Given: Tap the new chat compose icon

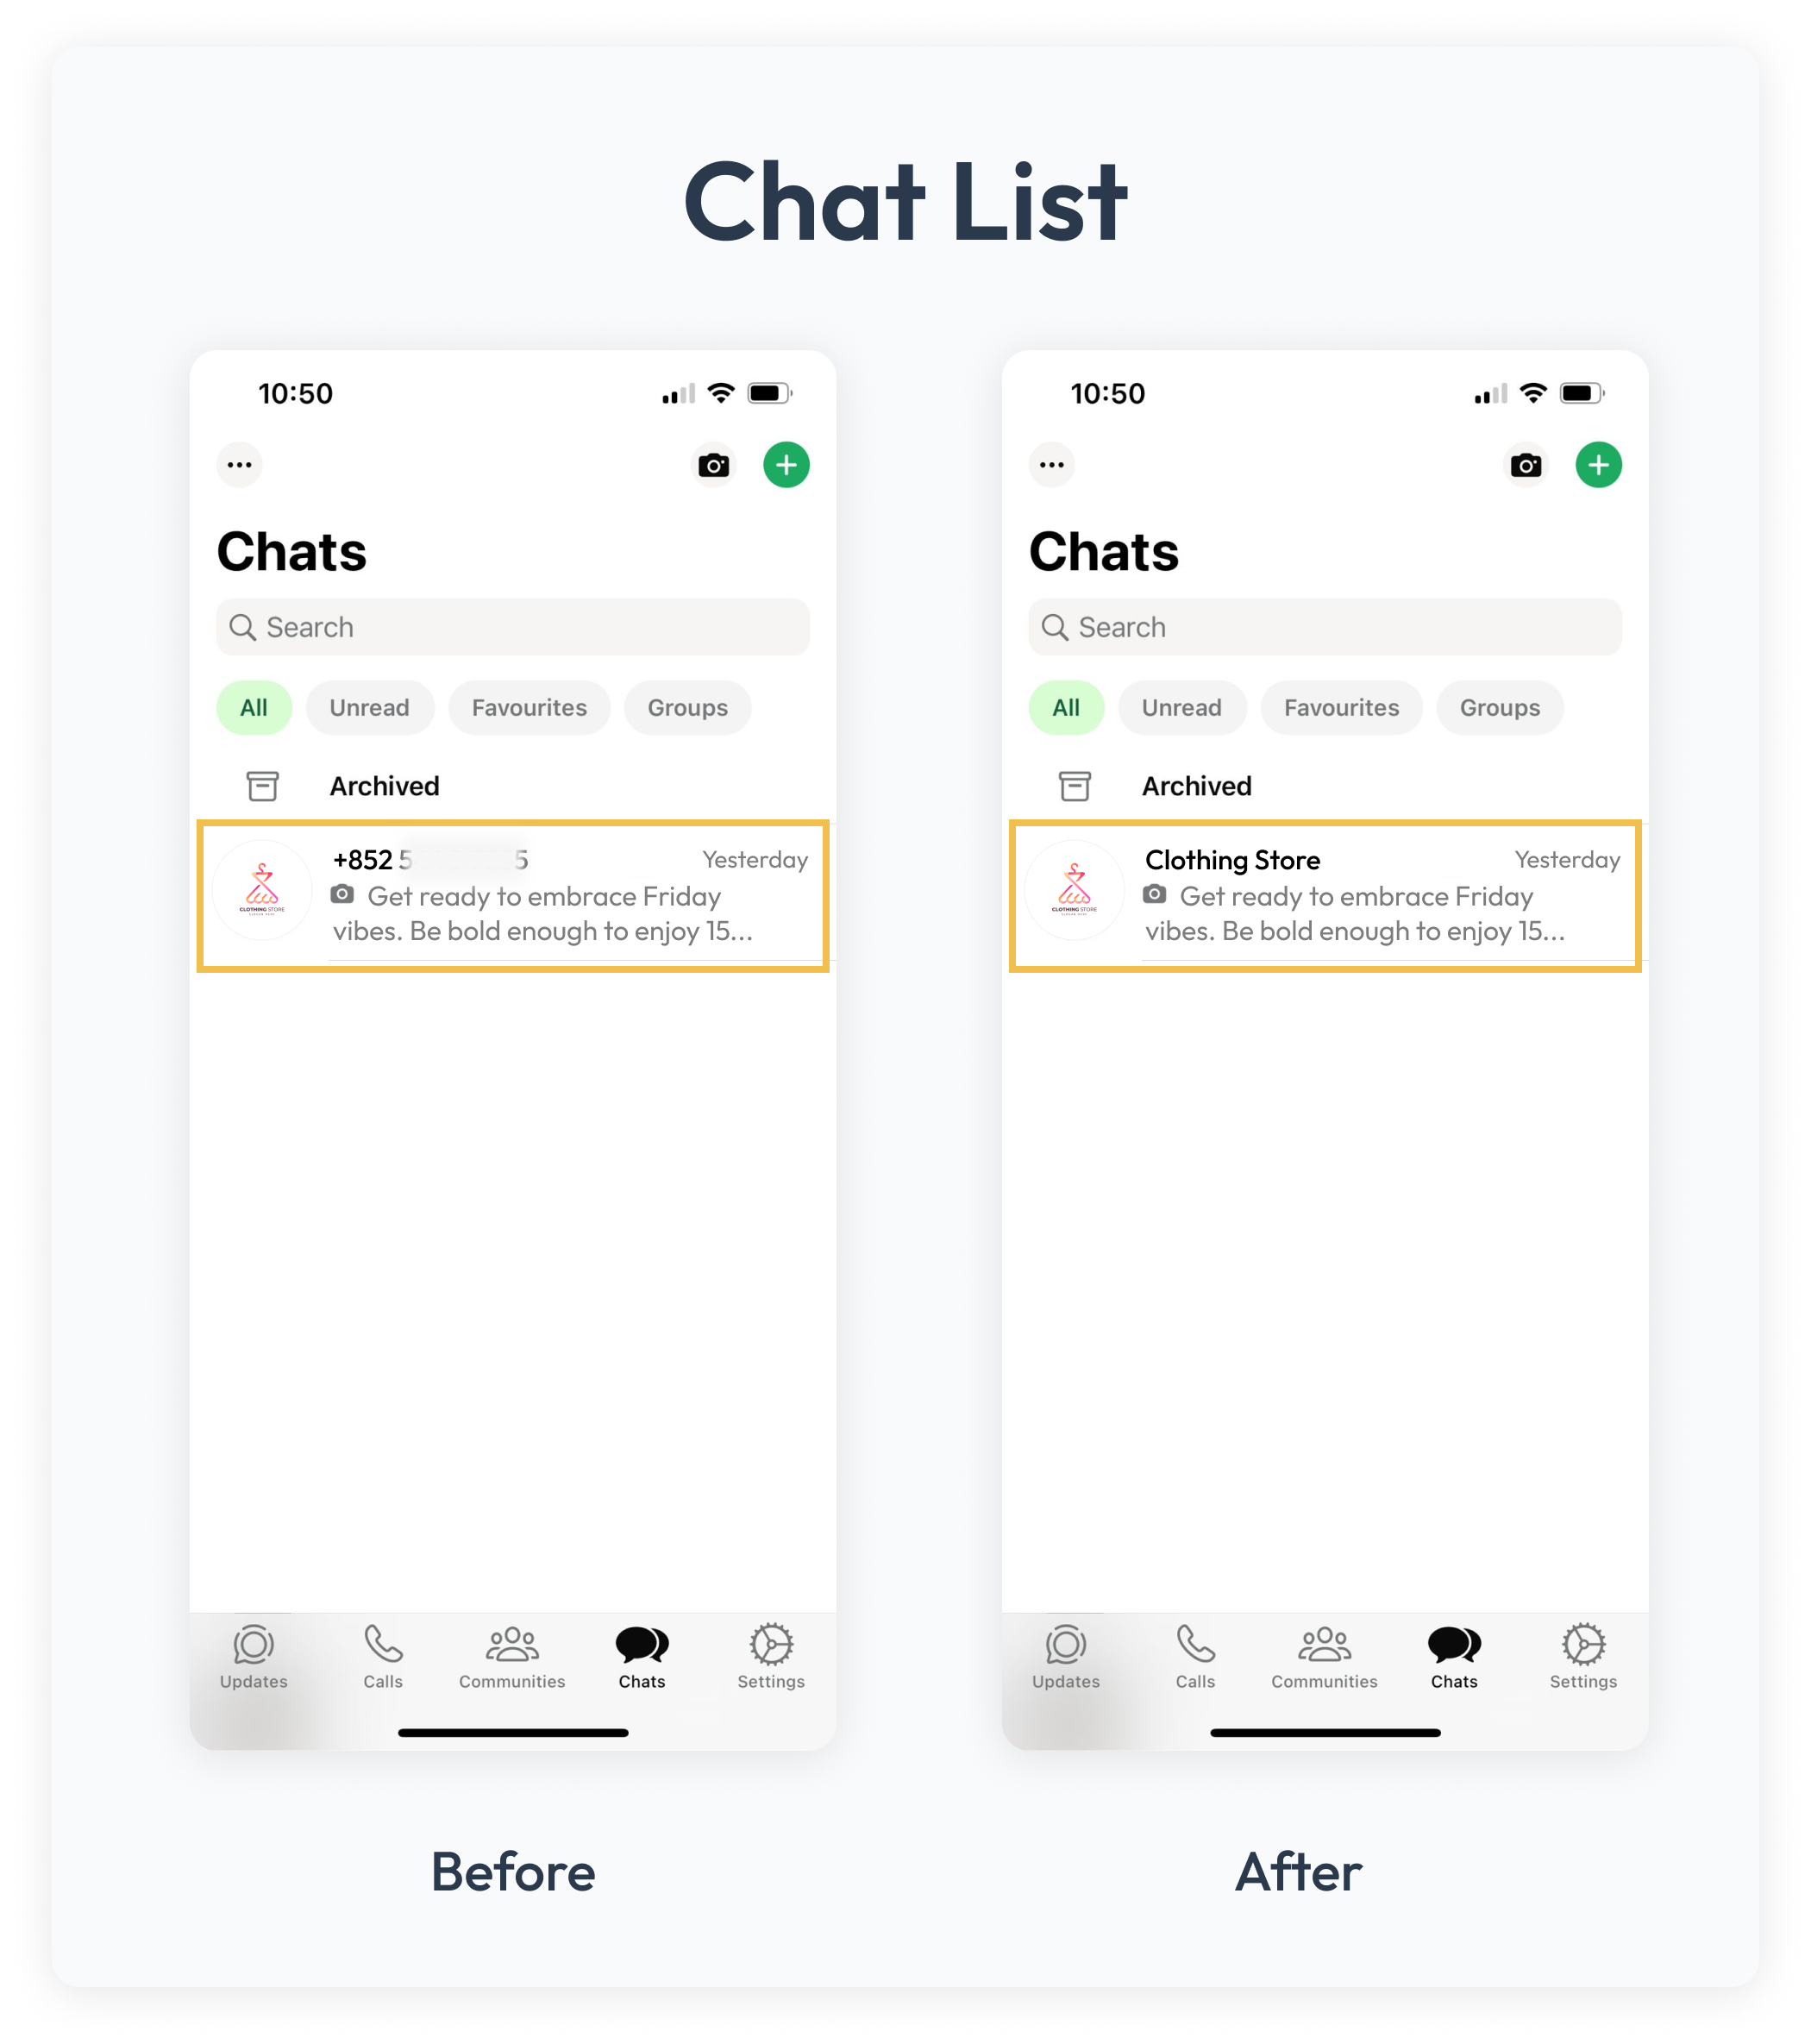Looking at the screenshot, I should point(1600,463).
